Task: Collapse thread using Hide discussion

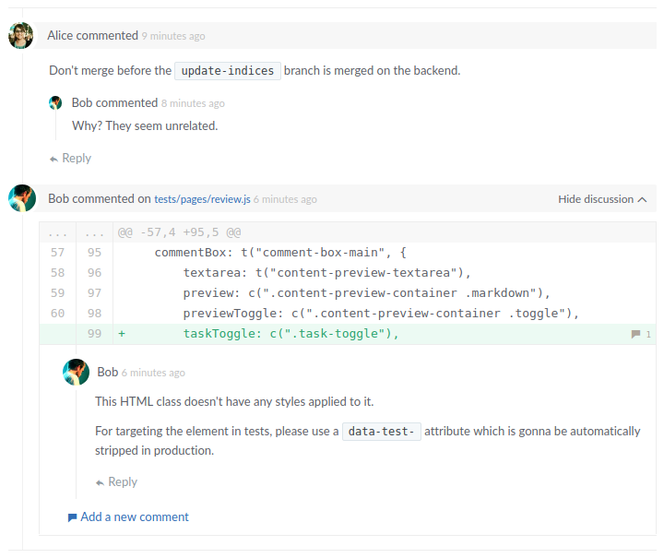Action: (x=601, y=199)
